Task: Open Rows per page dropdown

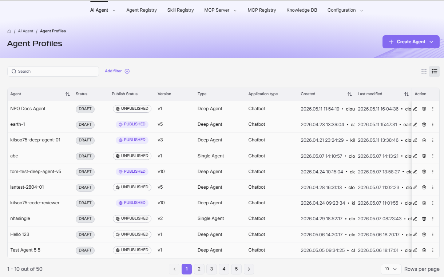Action: coord(391,269)
